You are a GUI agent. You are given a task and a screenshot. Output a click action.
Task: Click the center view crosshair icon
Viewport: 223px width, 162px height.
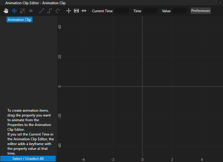pos(69,11)
